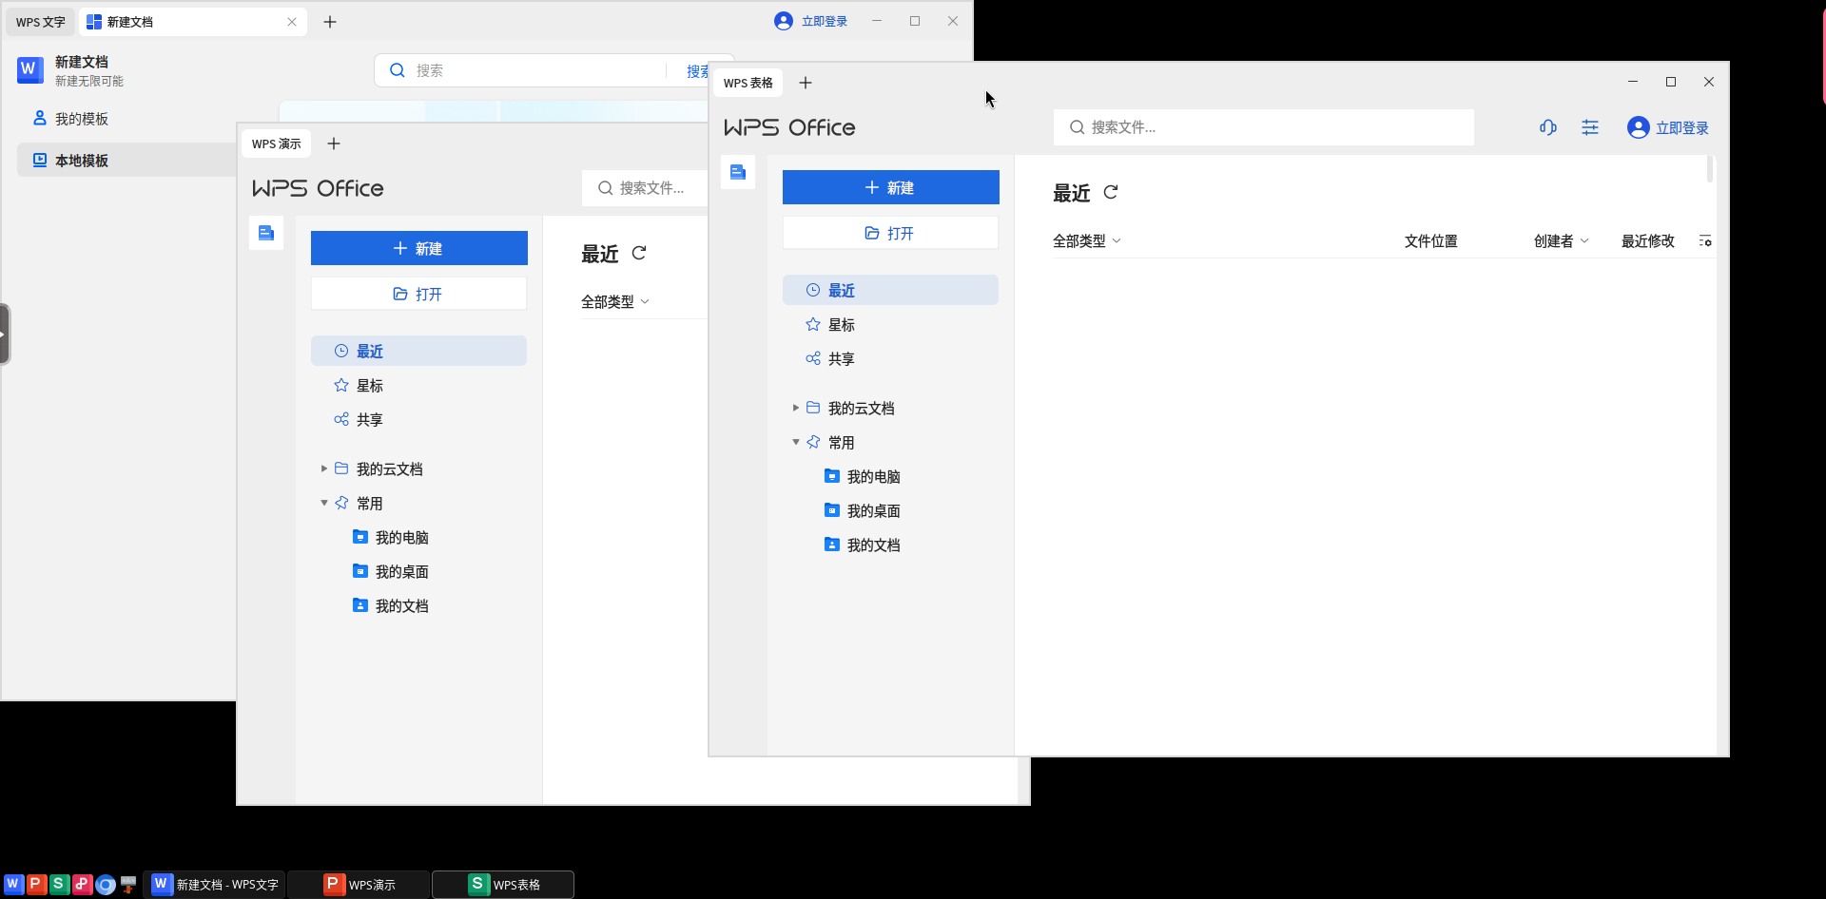Image resolution: width=1826 pixels, height=899 pixels.
Task: Click 打开 button in the WPS 演示 window
Action: [x=418, y=294]
